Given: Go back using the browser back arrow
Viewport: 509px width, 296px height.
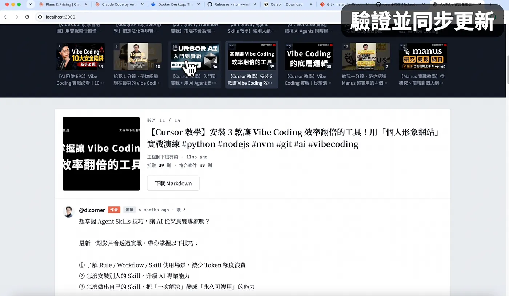Looking at the screenshot, I should pyautogui.click(x=6, y=17).
